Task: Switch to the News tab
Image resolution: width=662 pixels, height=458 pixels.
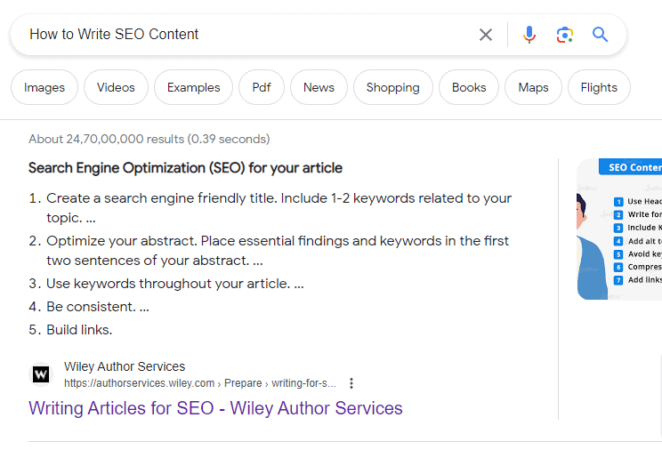Action: pyautogui.click(x=319, y=87)
